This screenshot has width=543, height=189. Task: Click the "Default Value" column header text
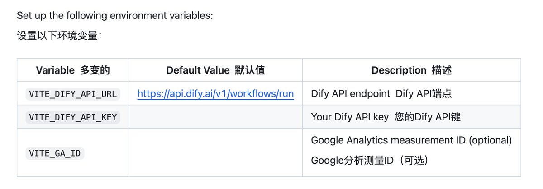[198, 70]
